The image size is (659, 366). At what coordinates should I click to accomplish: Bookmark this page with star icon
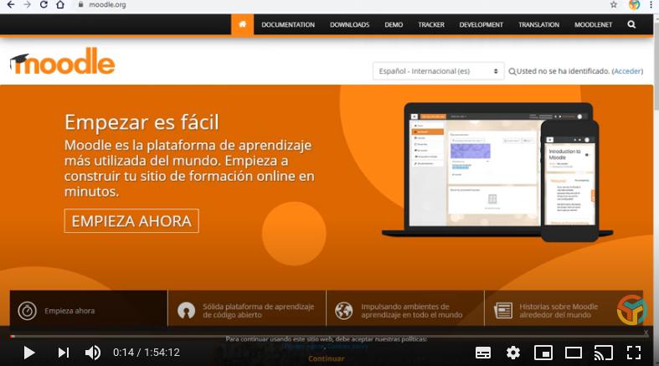pyautogui.click(x=613, y=4)
